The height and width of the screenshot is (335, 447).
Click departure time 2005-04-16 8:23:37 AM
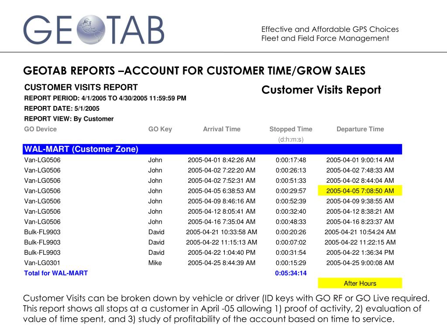point(360,221)
